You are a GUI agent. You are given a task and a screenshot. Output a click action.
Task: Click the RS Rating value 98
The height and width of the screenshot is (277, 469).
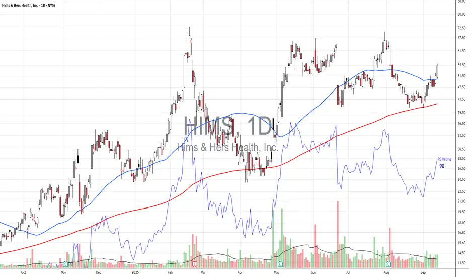(442, 166)
